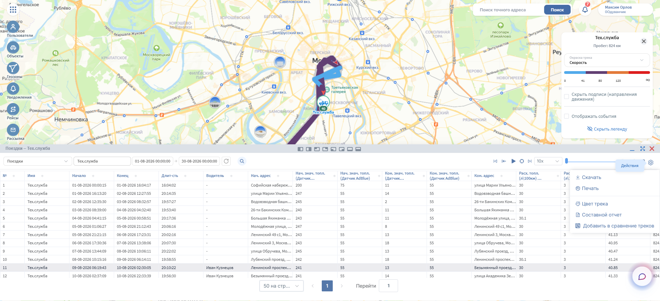Open the Поездки report type dropdown
Viewport: 660px width, 301px height.
pyautogui.click(x=38, y=161)
